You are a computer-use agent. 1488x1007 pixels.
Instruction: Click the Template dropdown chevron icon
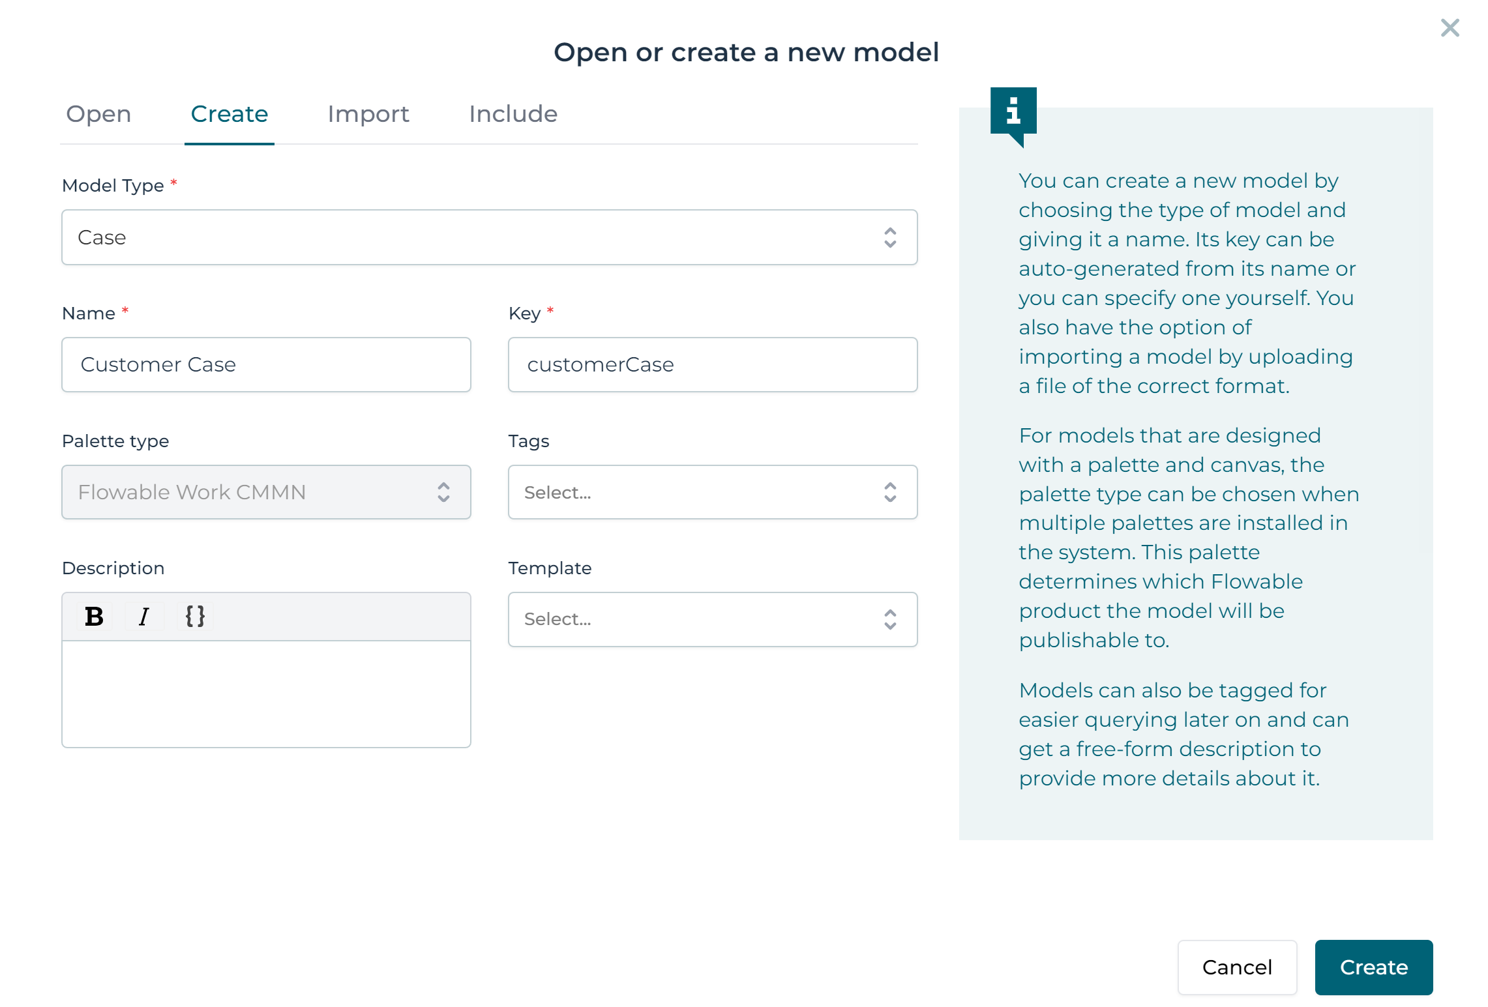point(889,619)
